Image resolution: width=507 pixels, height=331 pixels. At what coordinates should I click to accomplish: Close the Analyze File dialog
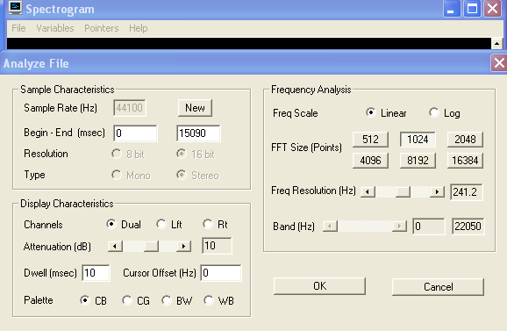499,62
